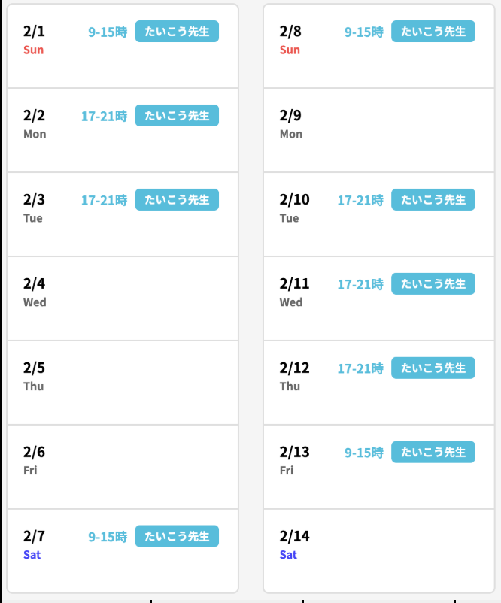The height and width of the screenshot is (603, 501).
Task: Select the 17-21時 time on 2/2
Action: 104,117
